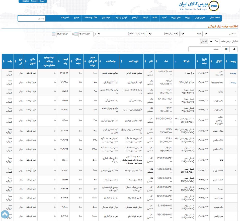The image size is (240, 221).
Task: Open نمای بازارها menu item
Action: pos(176,18)
